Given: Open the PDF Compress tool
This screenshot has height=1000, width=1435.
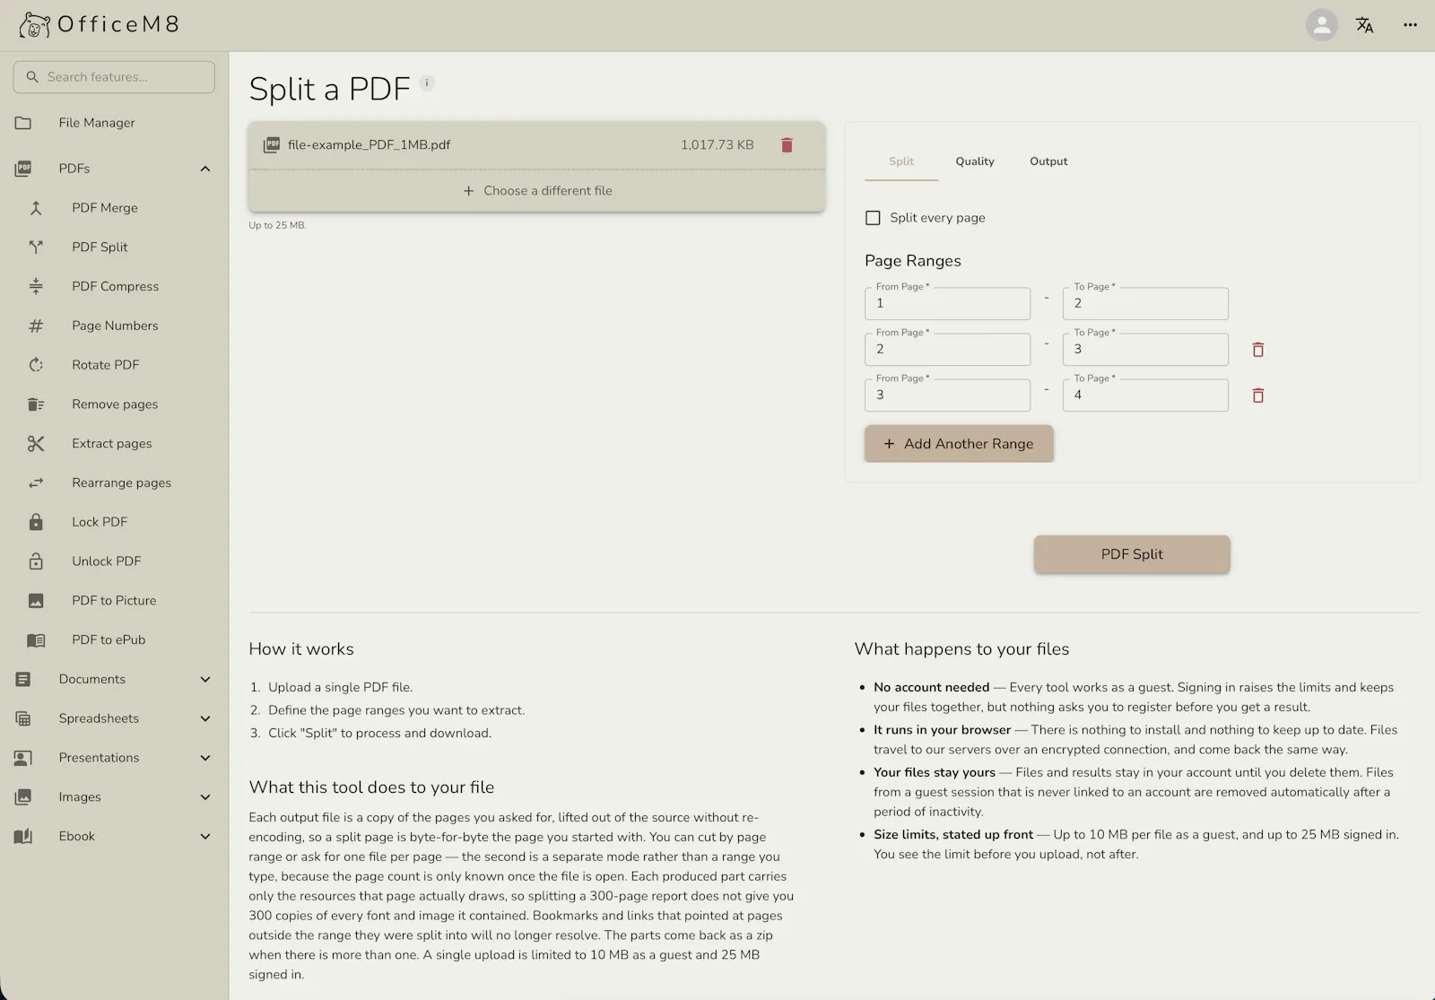Looking at the screenshot, I should 114,286.
